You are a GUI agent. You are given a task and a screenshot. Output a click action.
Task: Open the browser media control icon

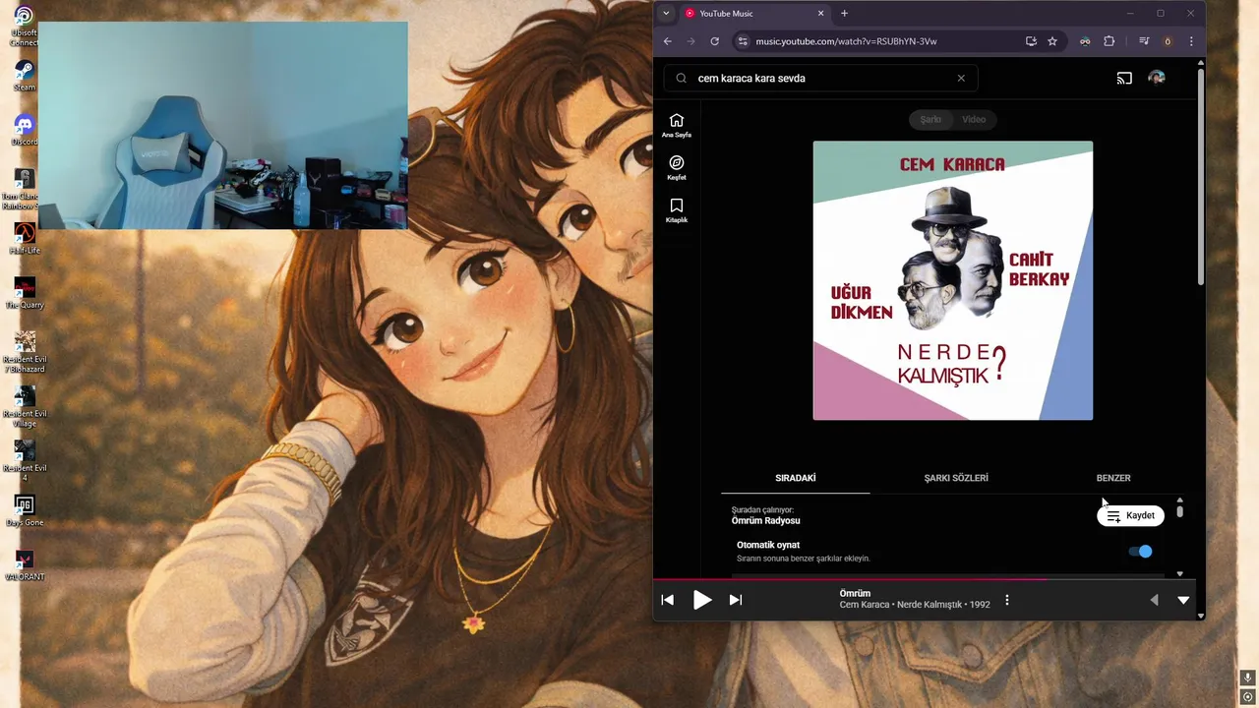point(1144,41)
